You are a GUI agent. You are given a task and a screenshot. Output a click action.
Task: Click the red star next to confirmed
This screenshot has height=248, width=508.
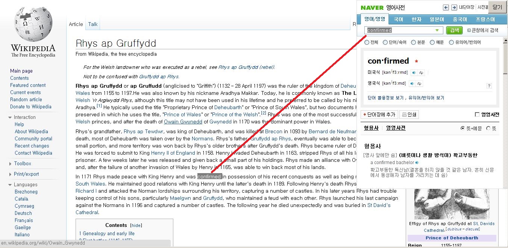416,61
